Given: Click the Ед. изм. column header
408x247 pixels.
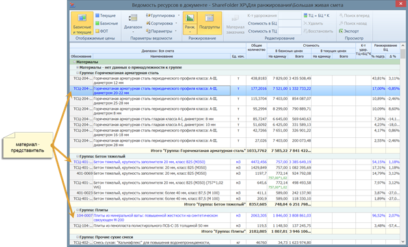Looking at the screenshot, I should [x=238, y=57].
